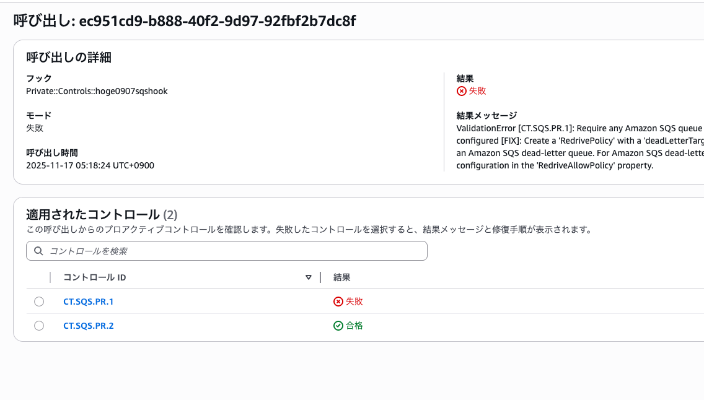Select the radio button for CT.SQS.PR.1
Viewport: 704px width, 400px height.
point(39,302)
